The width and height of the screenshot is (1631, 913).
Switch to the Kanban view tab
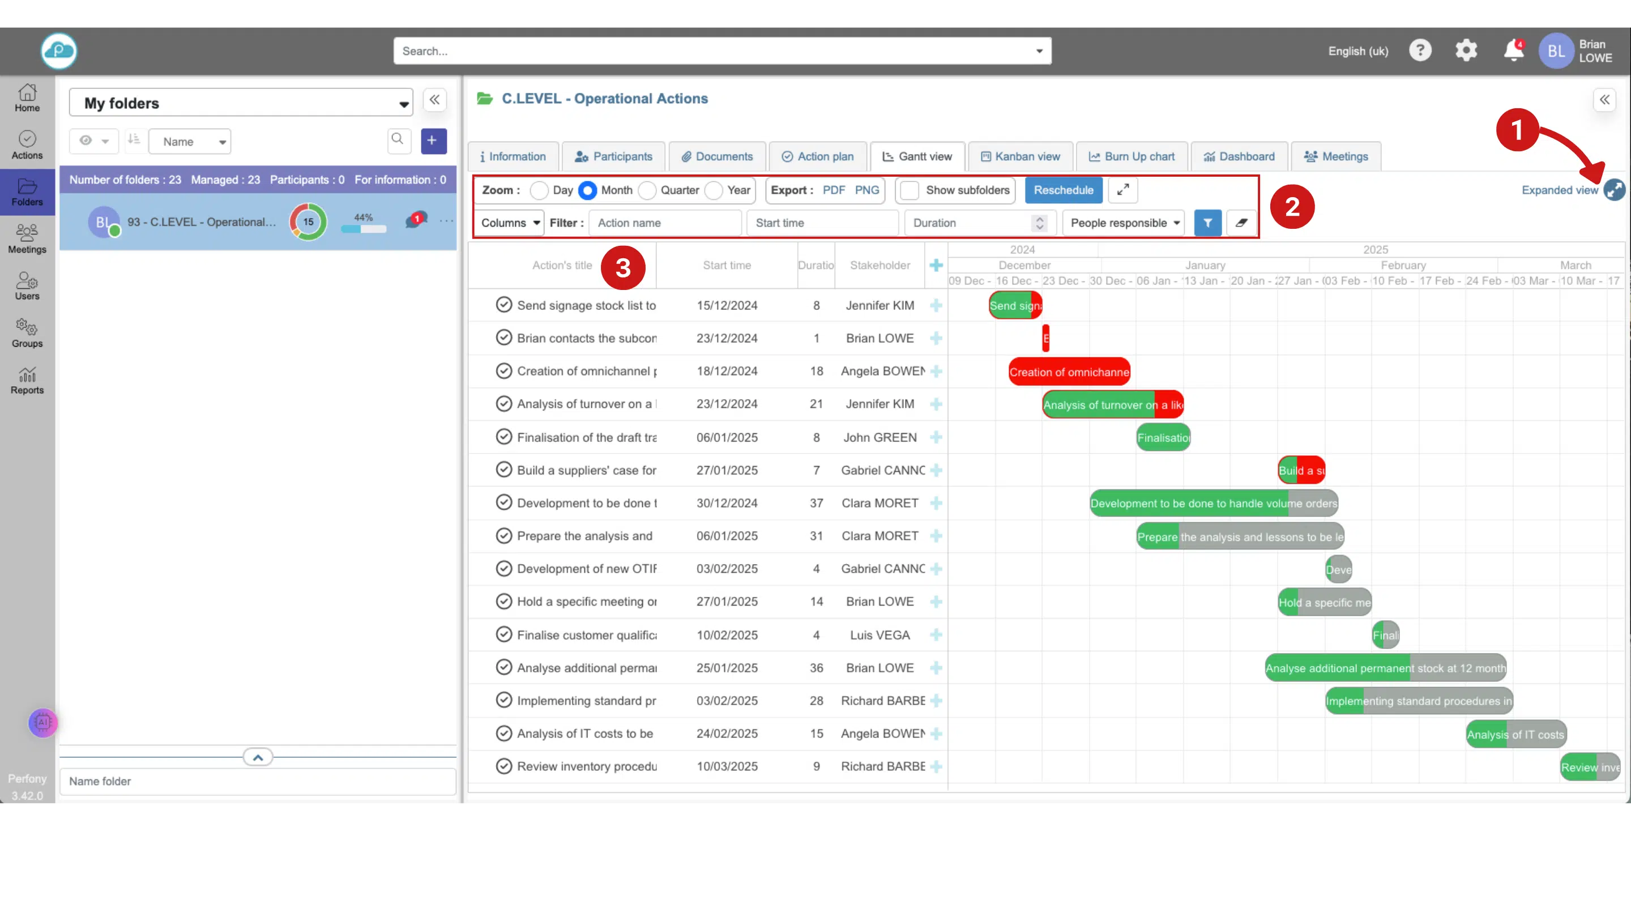[x=1020, y=156]
